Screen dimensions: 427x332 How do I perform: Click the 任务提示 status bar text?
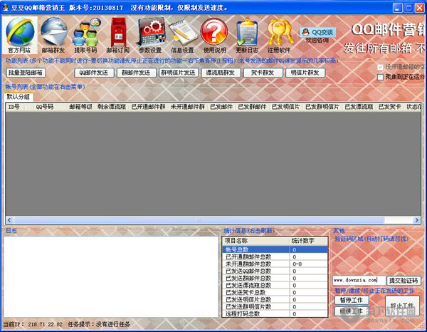coord(99,324)
